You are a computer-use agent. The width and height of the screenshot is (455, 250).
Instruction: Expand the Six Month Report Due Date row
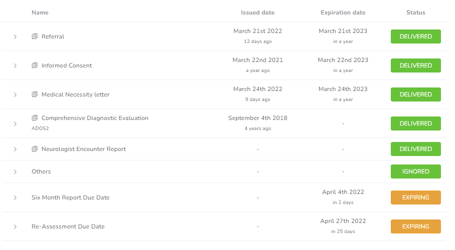(x=15, y=197)
